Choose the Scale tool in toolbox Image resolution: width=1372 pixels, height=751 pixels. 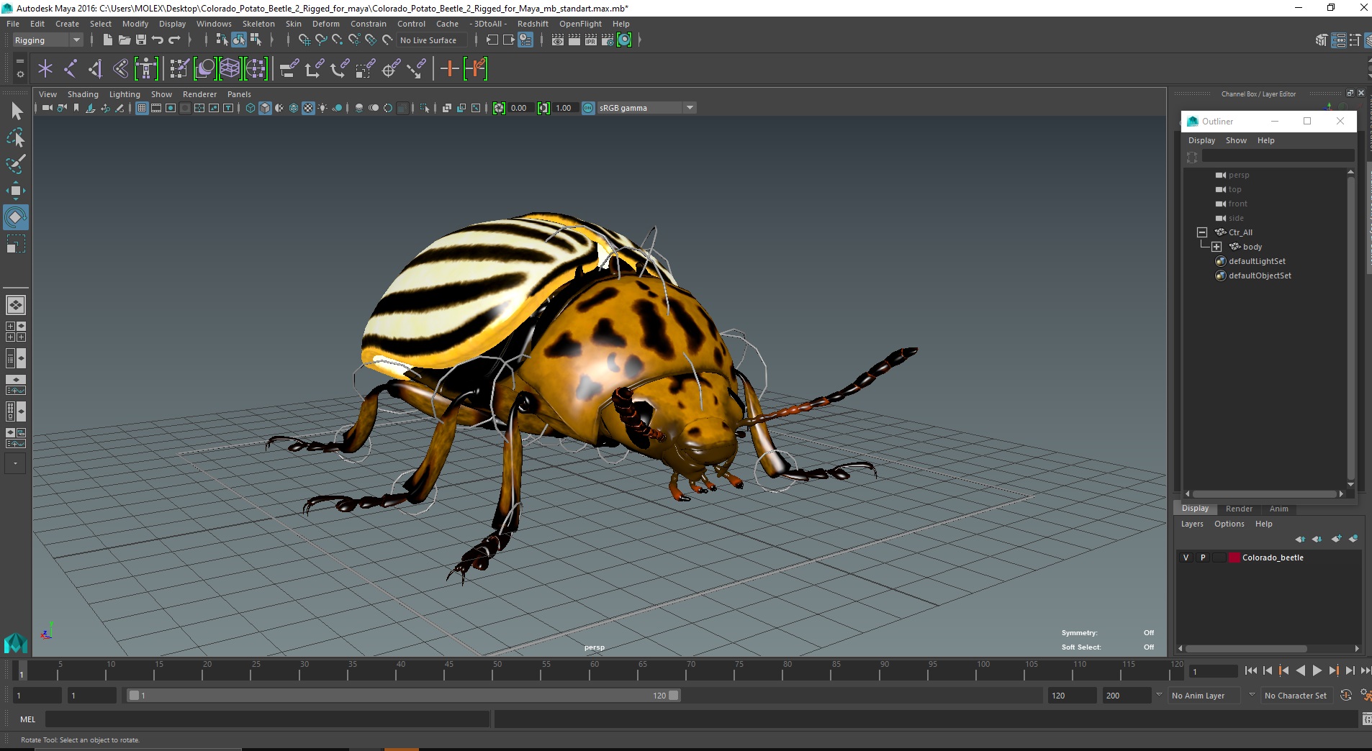16,244
